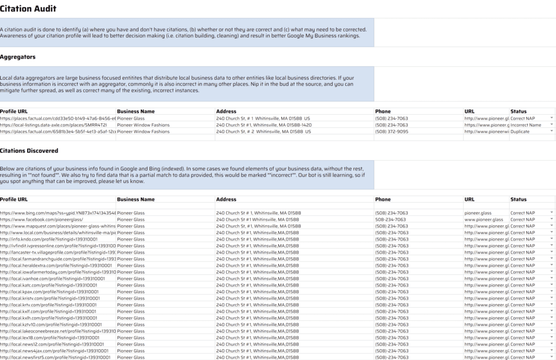This screenshot has height=360, width=556.
Task: Open the local-listings.data-axle.com profile URL
Action: coord(53,125)
